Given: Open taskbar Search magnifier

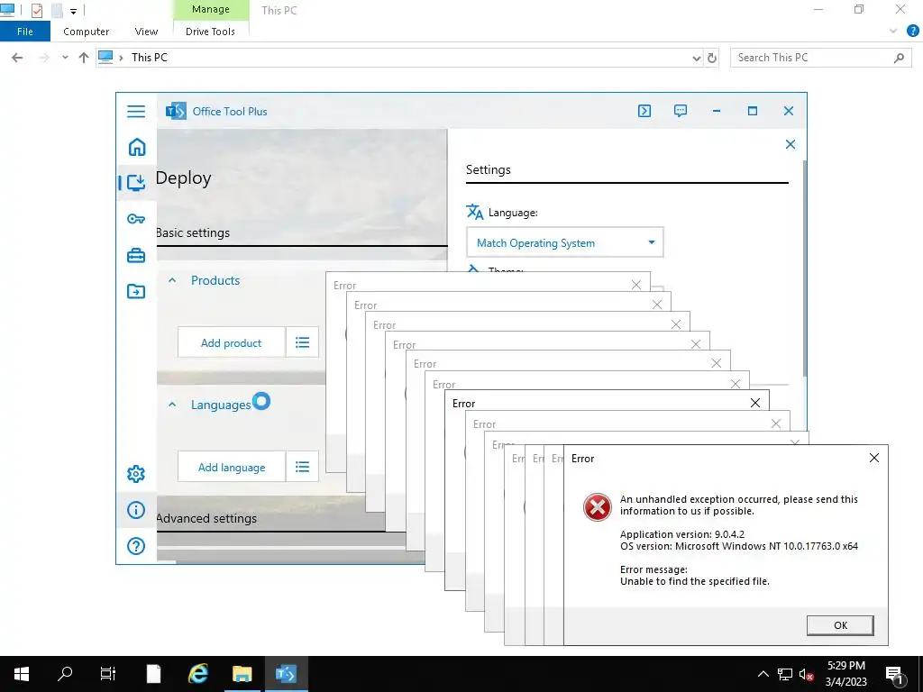Looking at the screenshot, I should pos(65,674).
